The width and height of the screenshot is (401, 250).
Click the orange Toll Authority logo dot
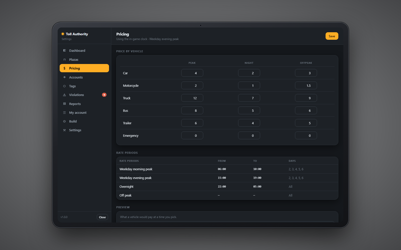[63, 34]
